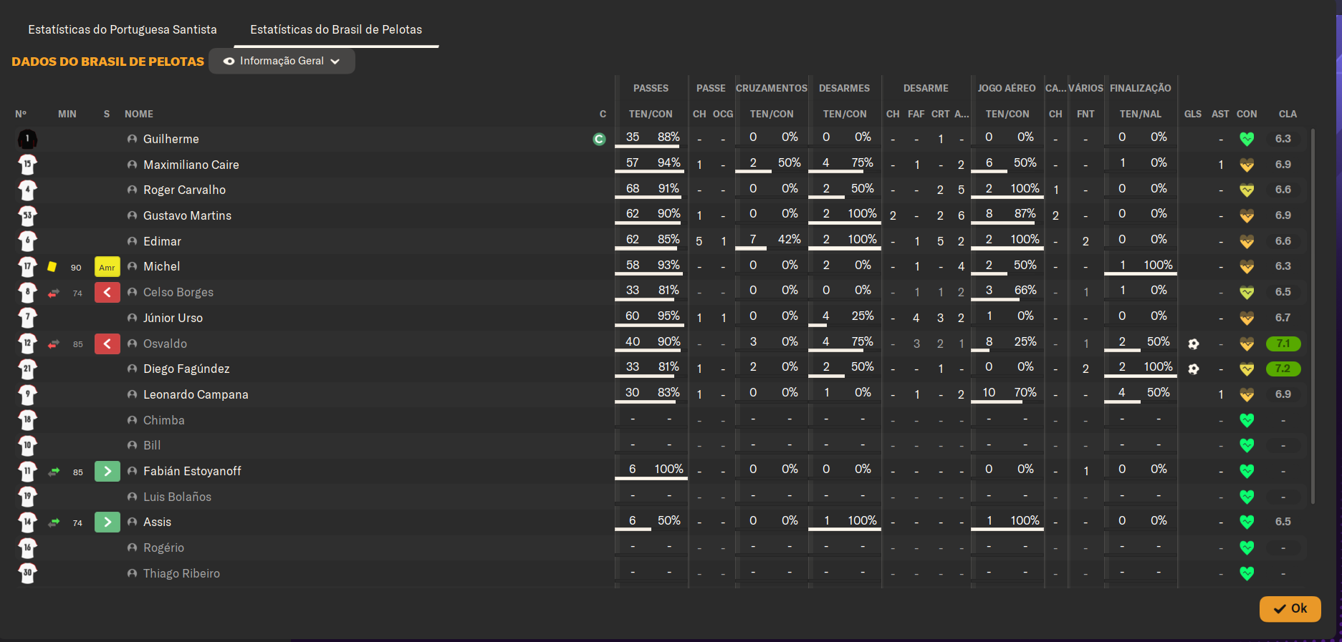Click Maximiliano Caire's 94% pass value

pos(669,163)
